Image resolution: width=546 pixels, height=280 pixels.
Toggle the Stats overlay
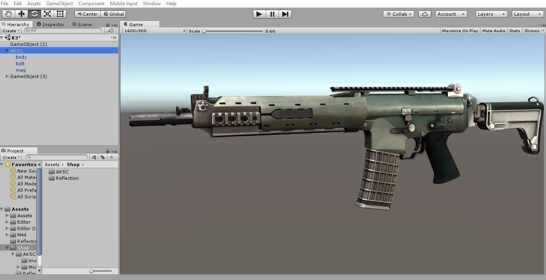[x=514, y=31]
